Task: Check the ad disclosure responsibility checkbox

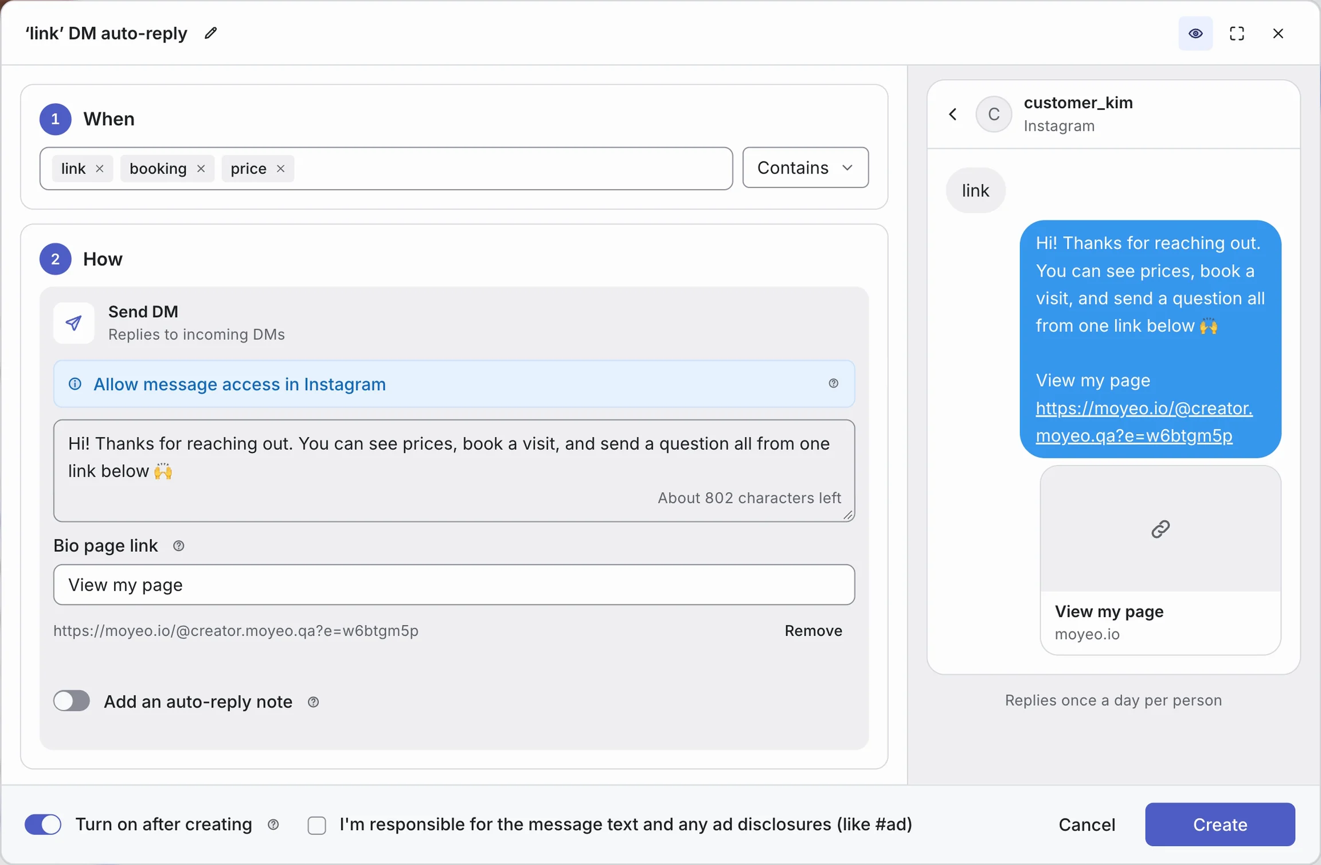Action: click(x=317, y=825)
